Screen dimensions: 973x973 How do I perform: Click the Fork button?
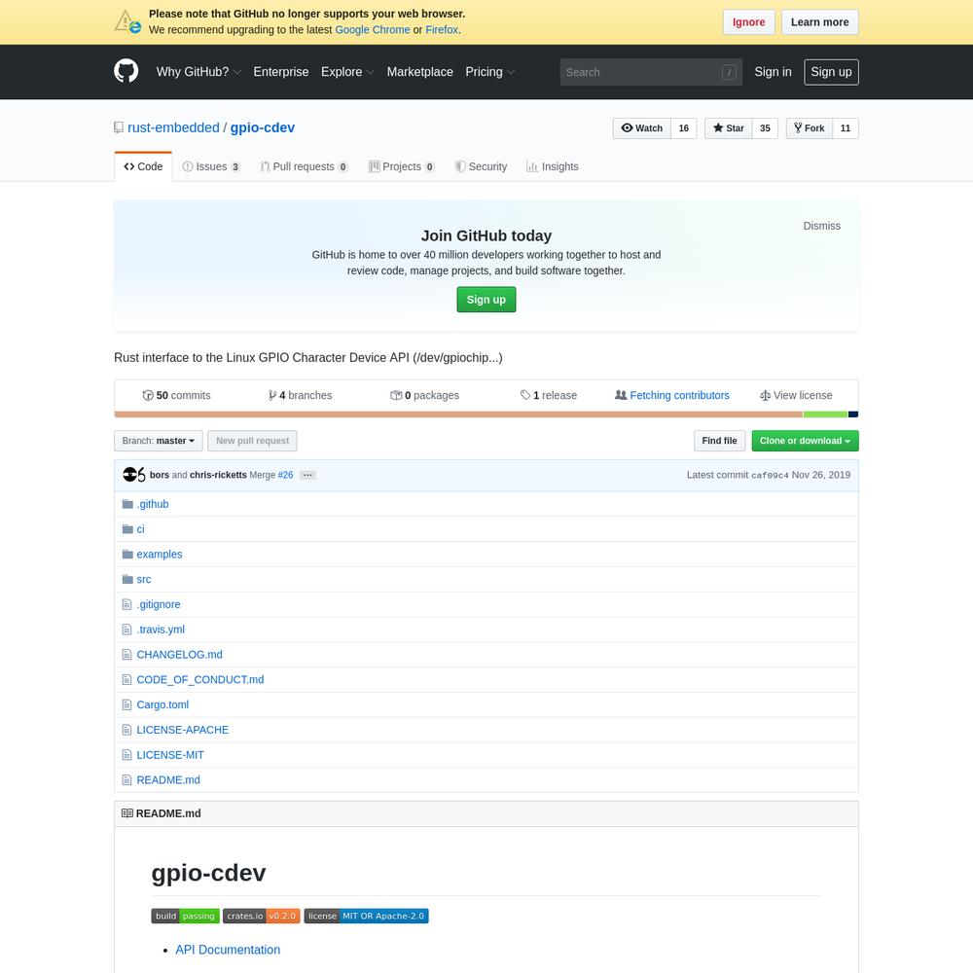pos(810,128)
